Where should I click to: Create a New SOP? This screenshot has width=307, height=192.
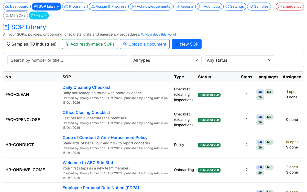[x=187, y=44]
